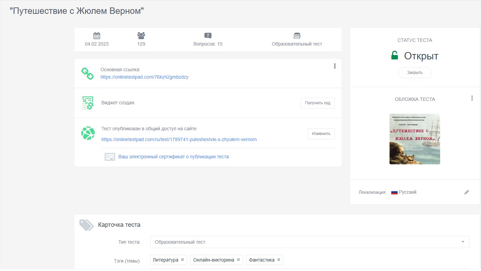
Task: Click the test cover thumbnail image
Action: [415, 139]
